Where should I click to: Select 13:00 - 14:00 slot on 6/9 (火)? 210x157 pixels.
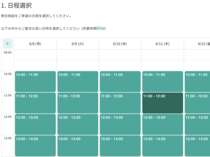click(x=78, y=146)
